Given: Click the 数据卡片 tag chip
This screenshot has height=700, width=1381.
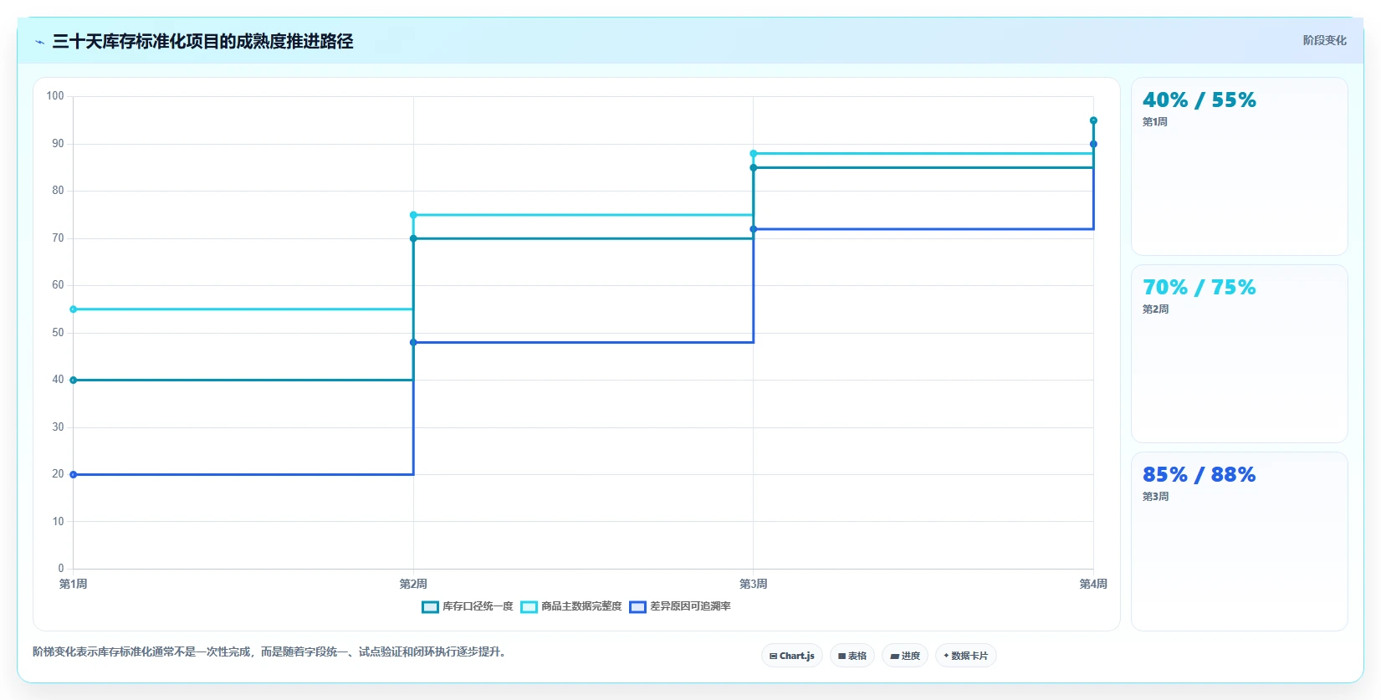Looking at the screenshot, I should tap(966, 656).
